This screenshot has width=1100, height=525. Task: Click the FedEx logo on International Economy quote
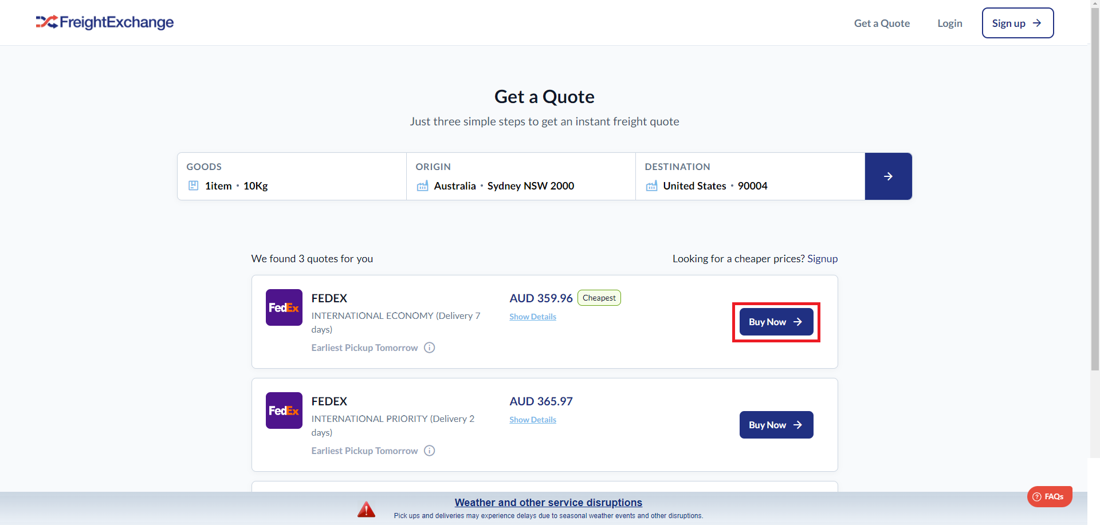[x=284, y=307]
